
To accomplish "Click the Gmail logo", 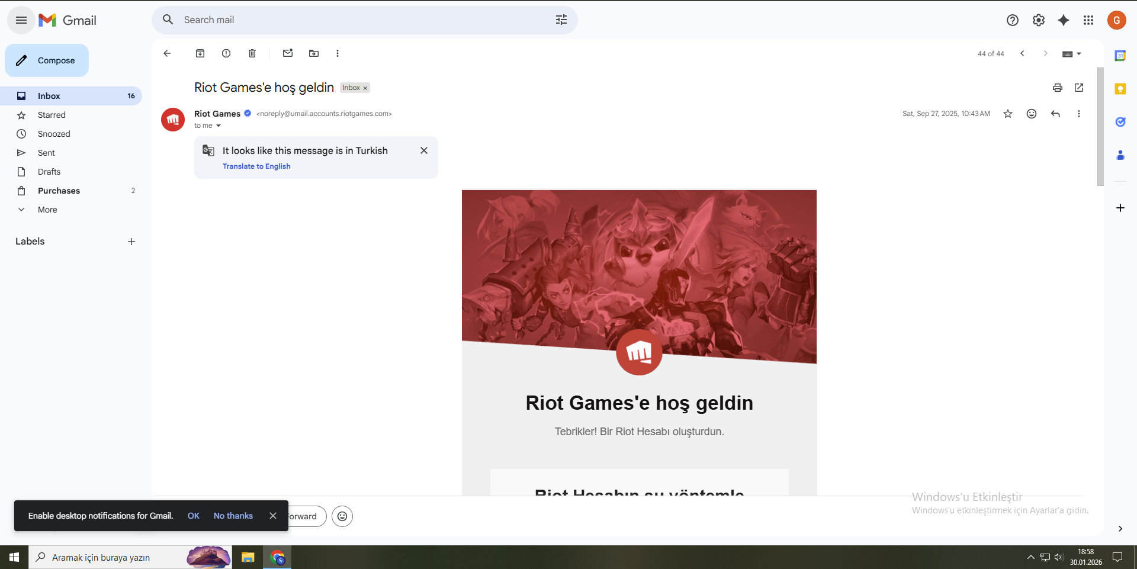I will pos(68,20).
